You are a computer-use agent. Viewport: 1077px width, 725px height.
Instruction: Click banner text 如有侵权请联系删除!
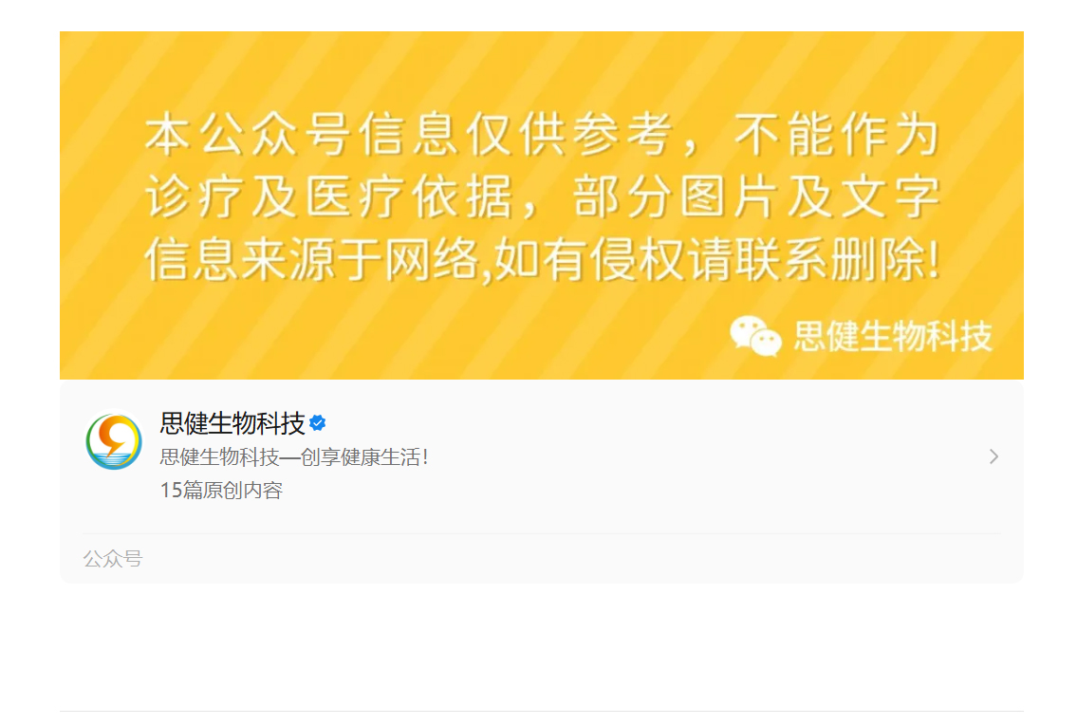pos(717,259)
